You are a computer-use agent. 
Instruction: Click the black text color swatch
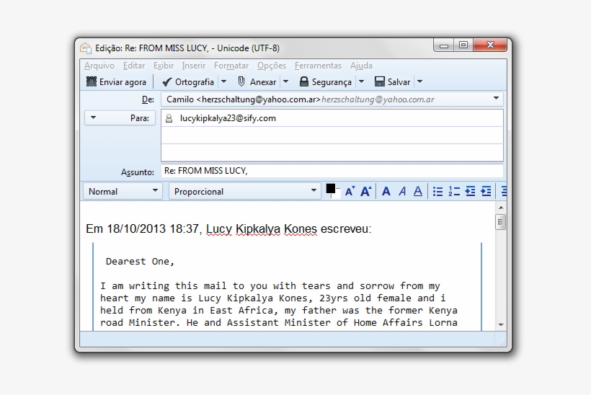331,189
